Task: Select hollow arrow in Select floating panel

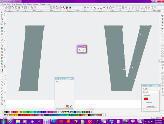Action: [x=83, y=50]
